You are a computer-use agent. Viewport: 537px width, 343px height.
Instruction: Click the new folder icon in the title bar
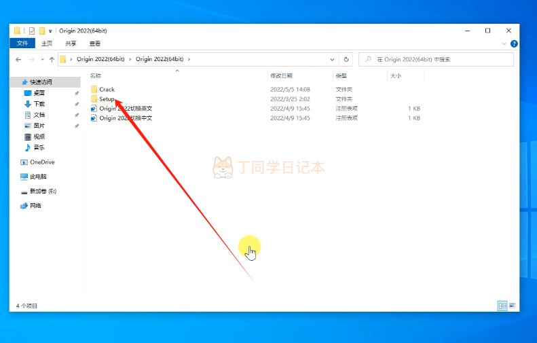(42, 31)
